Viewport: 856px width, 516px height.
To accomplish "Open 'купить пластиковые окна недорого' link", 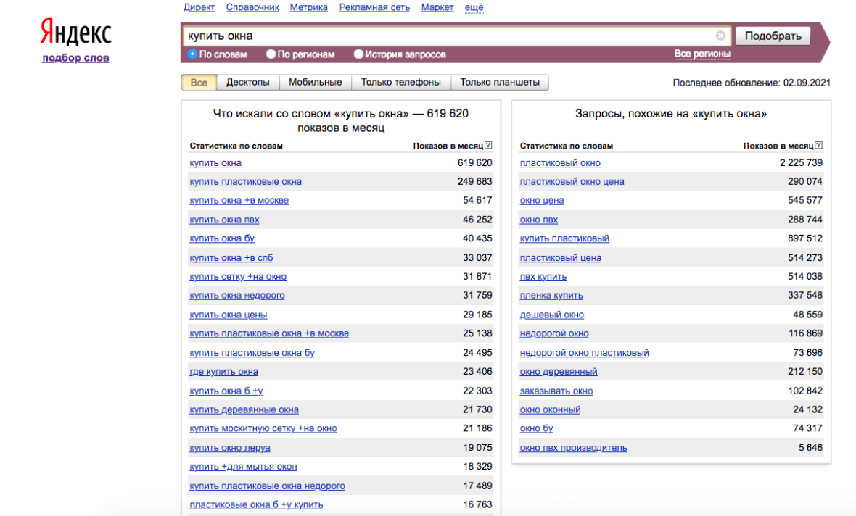I will 268,486.
